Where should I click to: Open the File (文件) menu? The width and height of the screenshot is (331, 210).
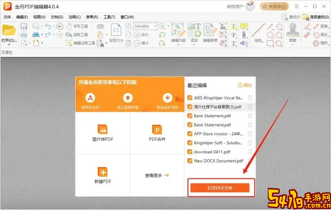pyautogui.click(x=7, y=17)
